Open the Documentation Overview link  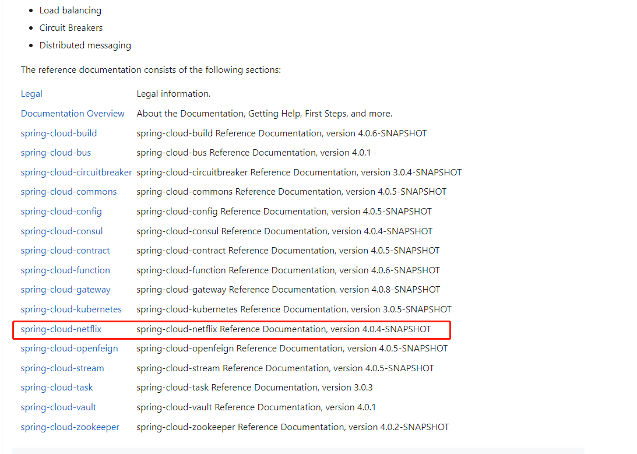[73, 113]
